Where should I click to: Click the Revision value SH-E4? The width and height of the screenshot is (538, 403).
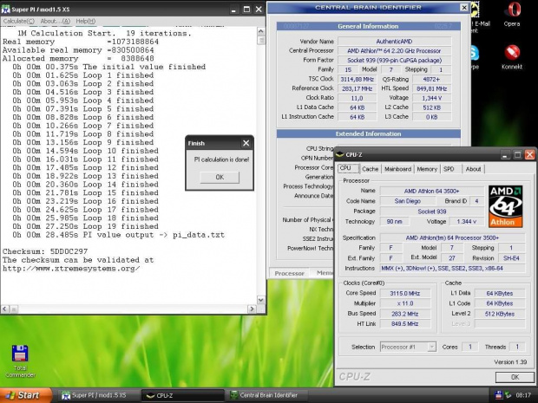[511, 258]
